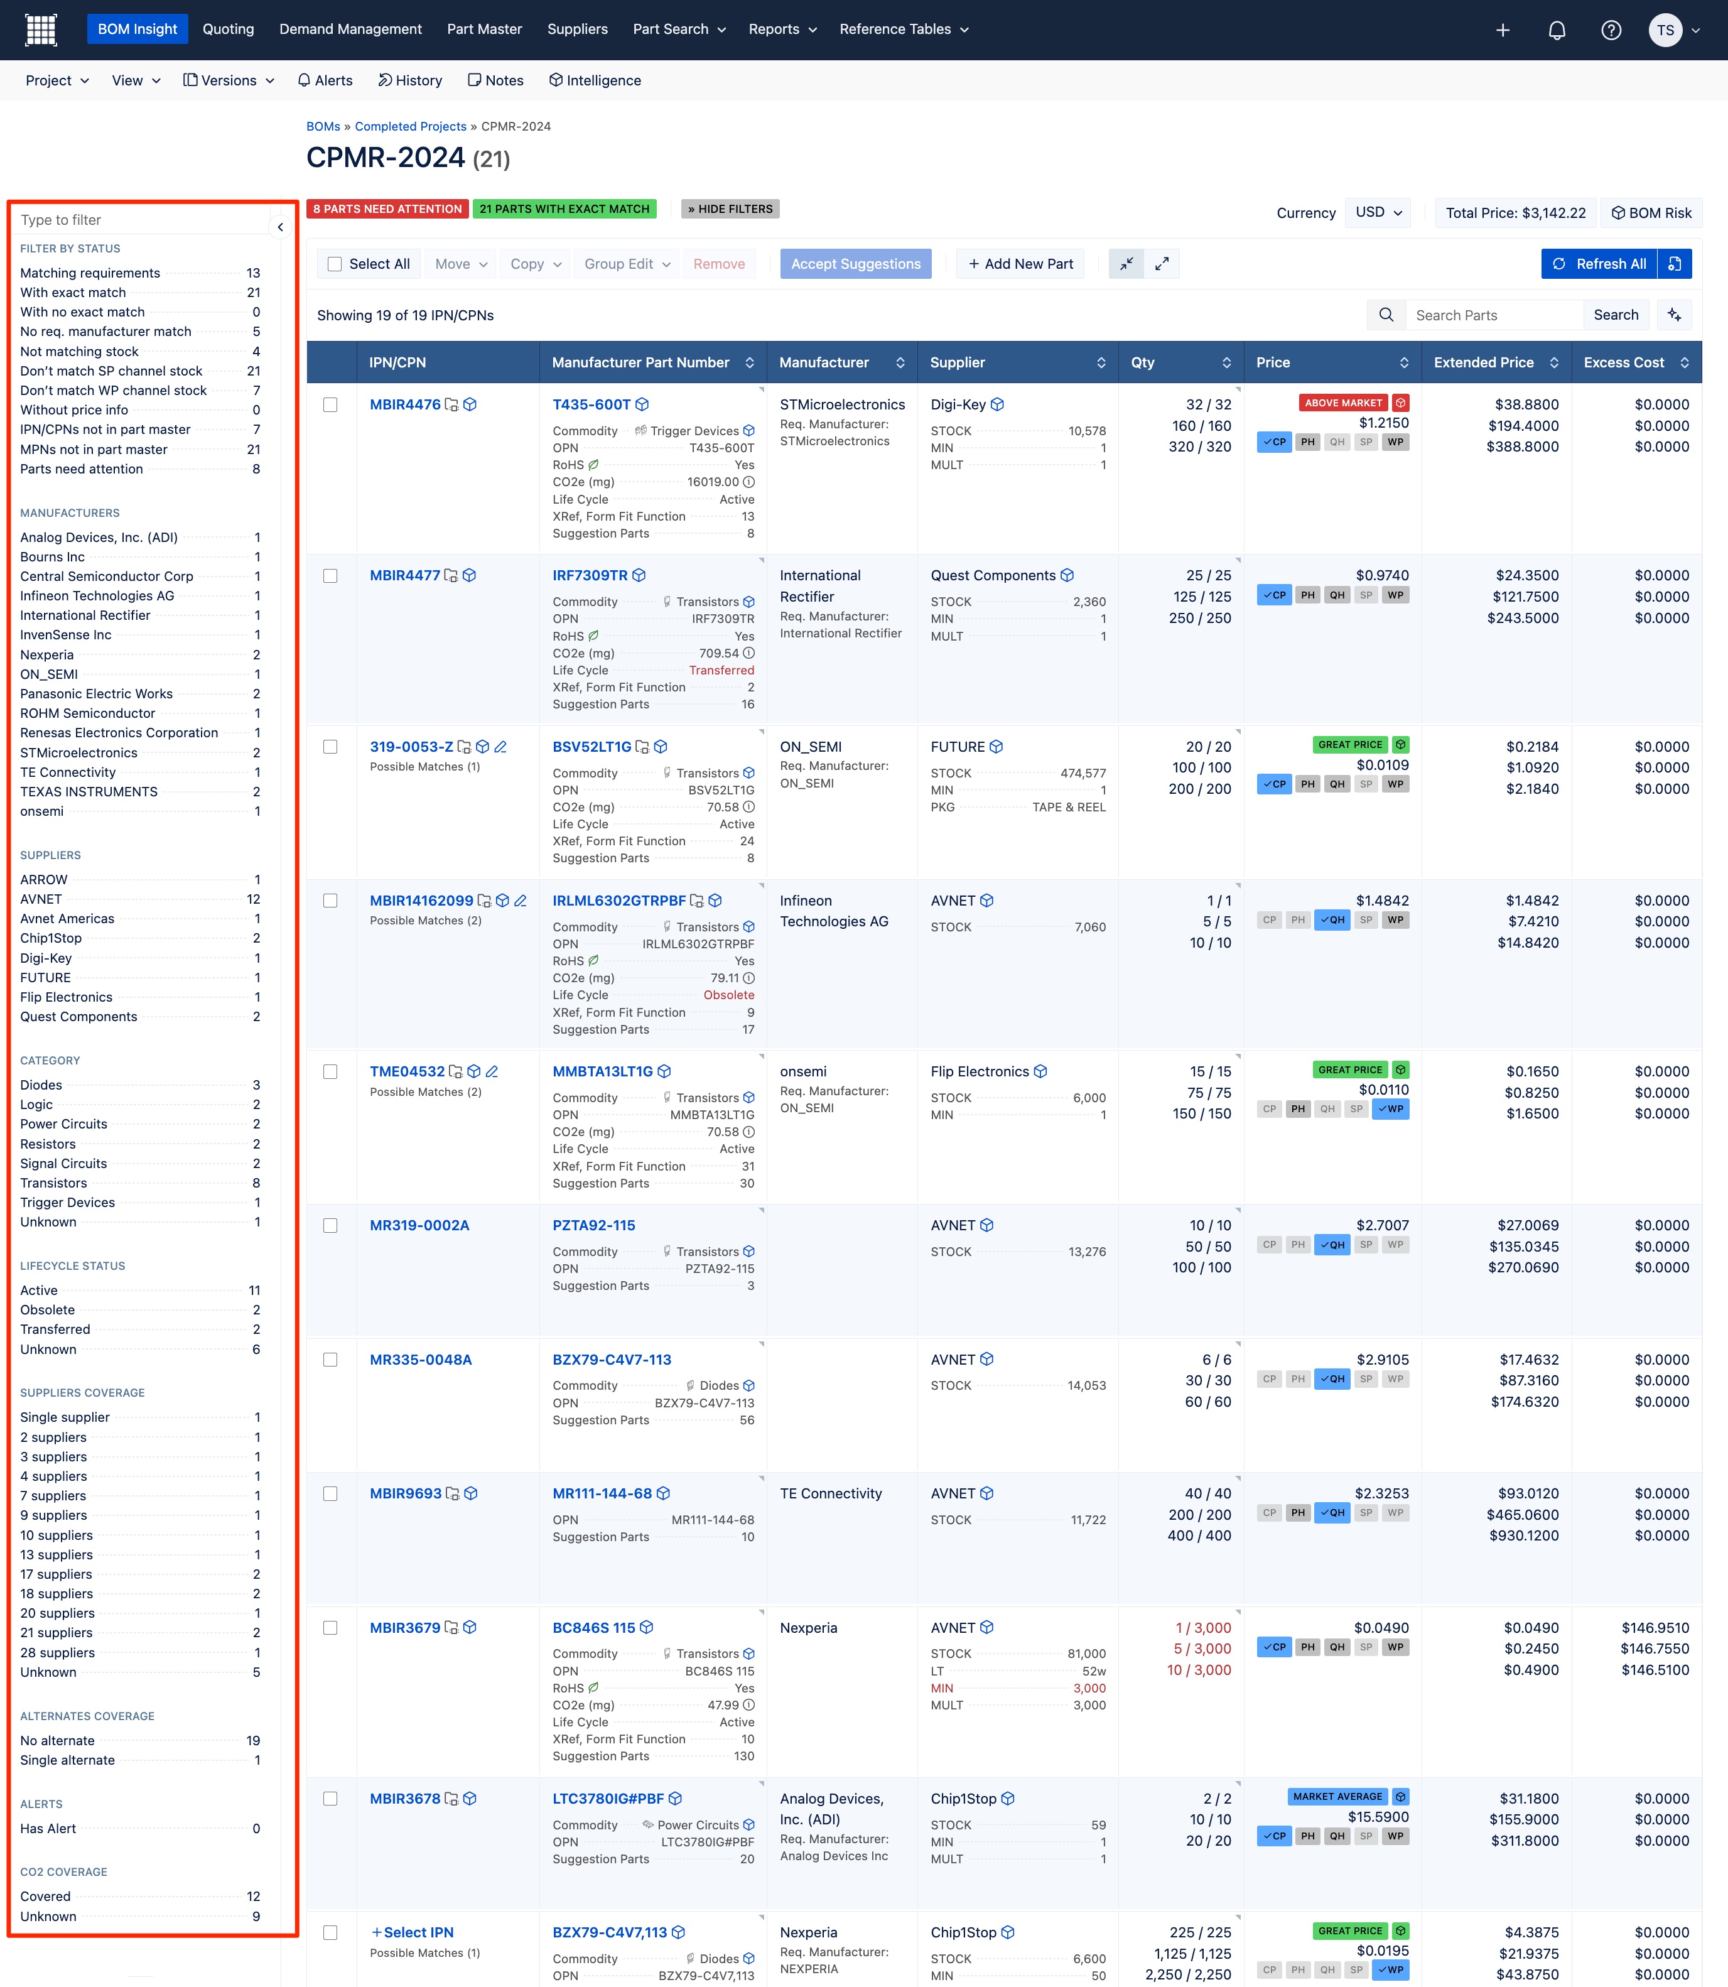Click the collapse rows arrows icon
Image resolution: width=1728 pixels, height=1987 pixels.
pyautogui.click(x=1126, y=263)
